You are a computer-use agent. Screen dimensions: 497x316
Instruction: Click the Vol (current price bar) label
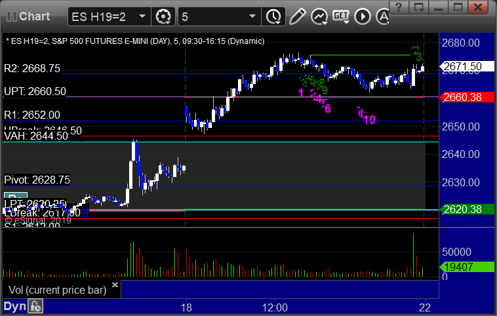[57, 290]
